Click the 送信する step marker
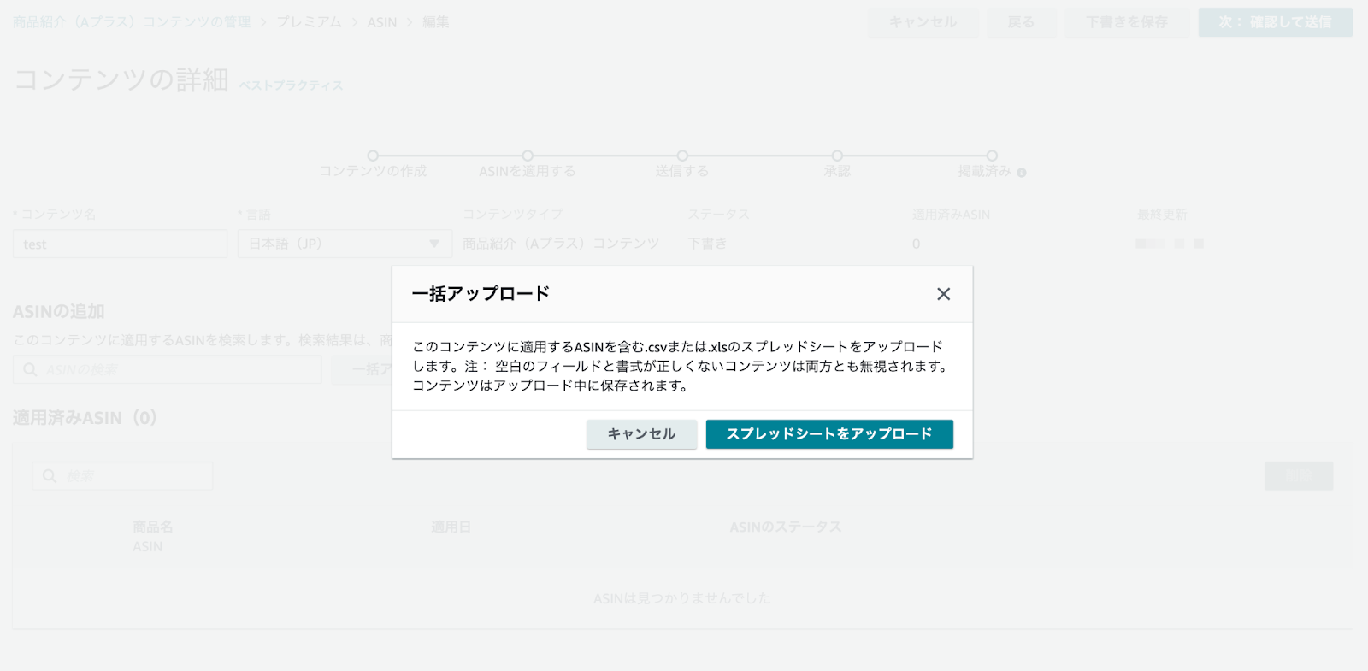The width and height of the screenshot is (1368, 671). tap(682, 156)
